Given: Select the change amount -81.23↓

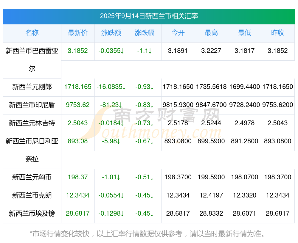Looking at the screenshot, I should tap(111, 105).
